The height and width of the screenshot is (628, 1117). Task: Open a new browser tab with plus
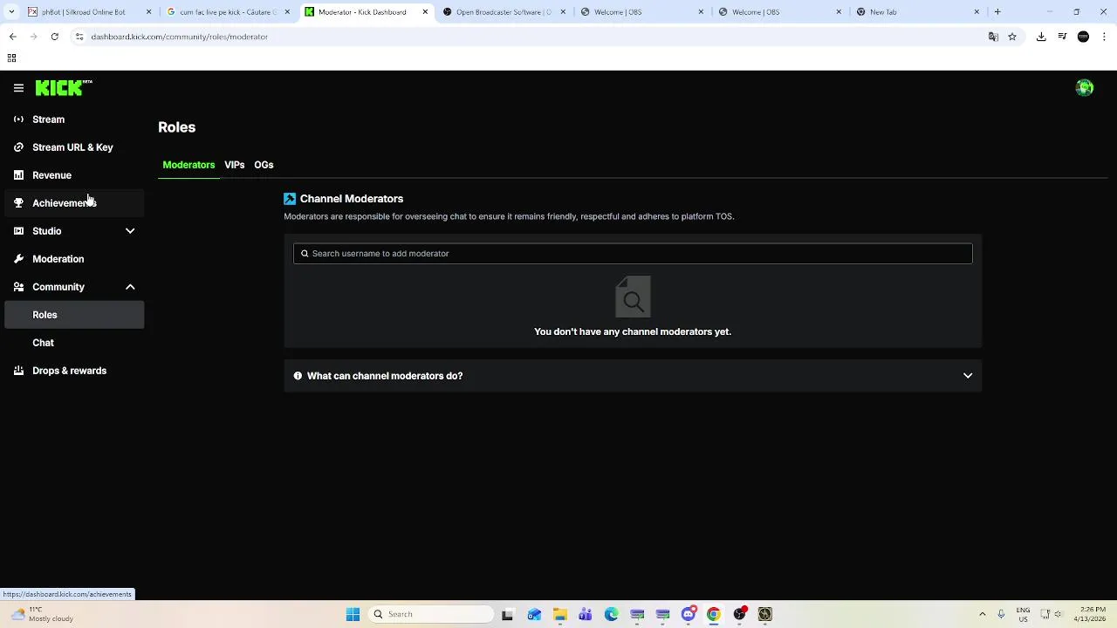click(997, 12)
